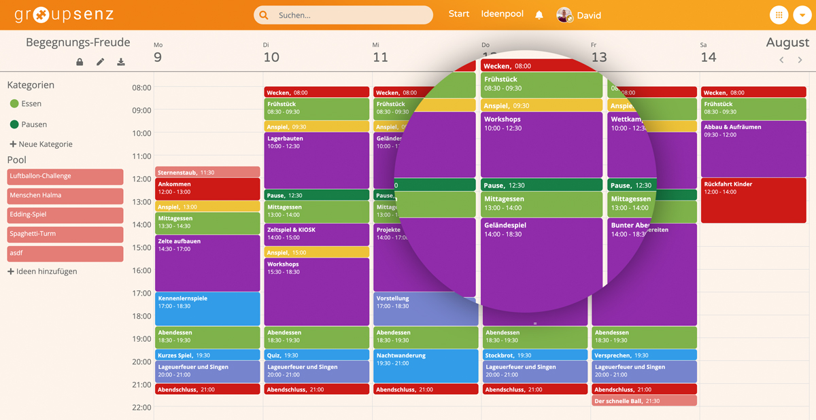816x420 pixels.
Task: Open Tuesday's Anspiel 15:00 event
Action: coord(316,252)
